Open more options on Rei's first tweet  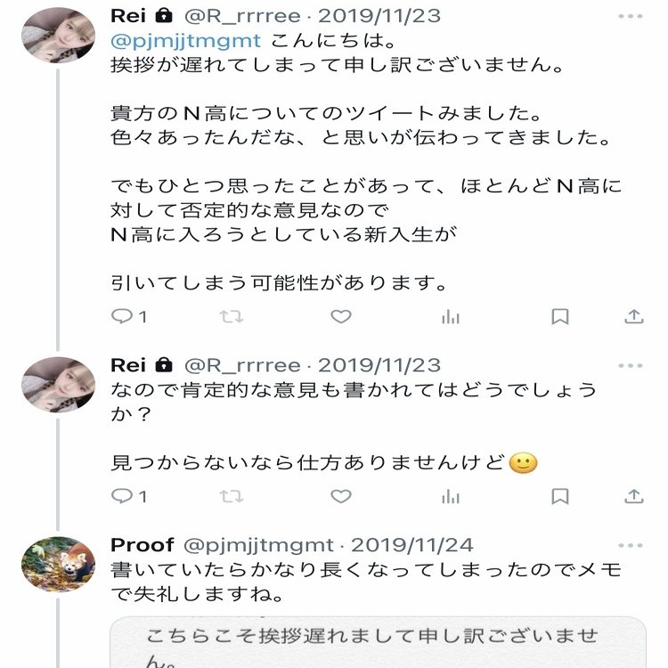pyautogui.click(x=631, y=17)
